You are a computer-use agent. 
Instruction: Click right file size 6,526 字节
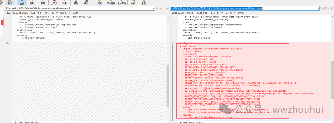(x=202, y=13)
